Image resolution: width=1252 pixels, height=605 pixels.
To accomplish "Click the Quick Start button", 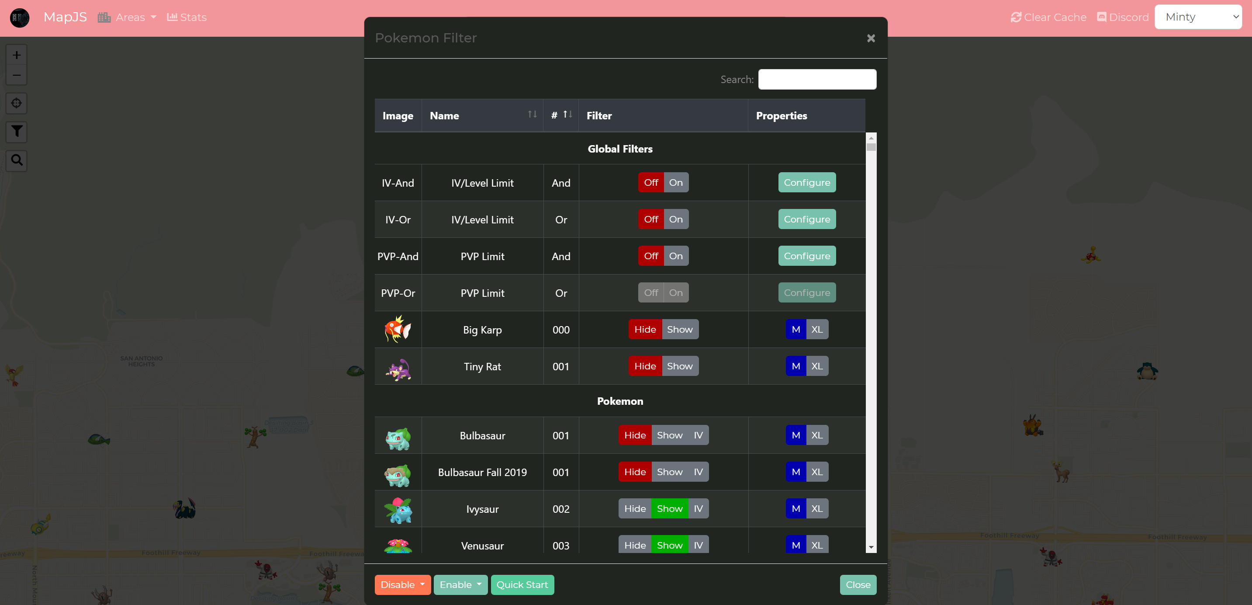I will pyautogui.click(x=522, y=584).
